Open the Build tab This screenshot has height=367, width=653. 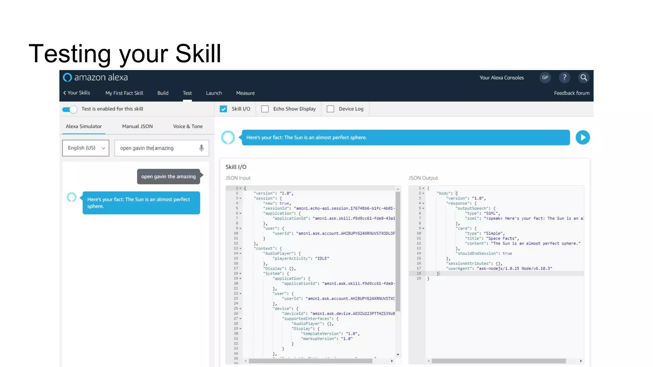click(163, 93)
